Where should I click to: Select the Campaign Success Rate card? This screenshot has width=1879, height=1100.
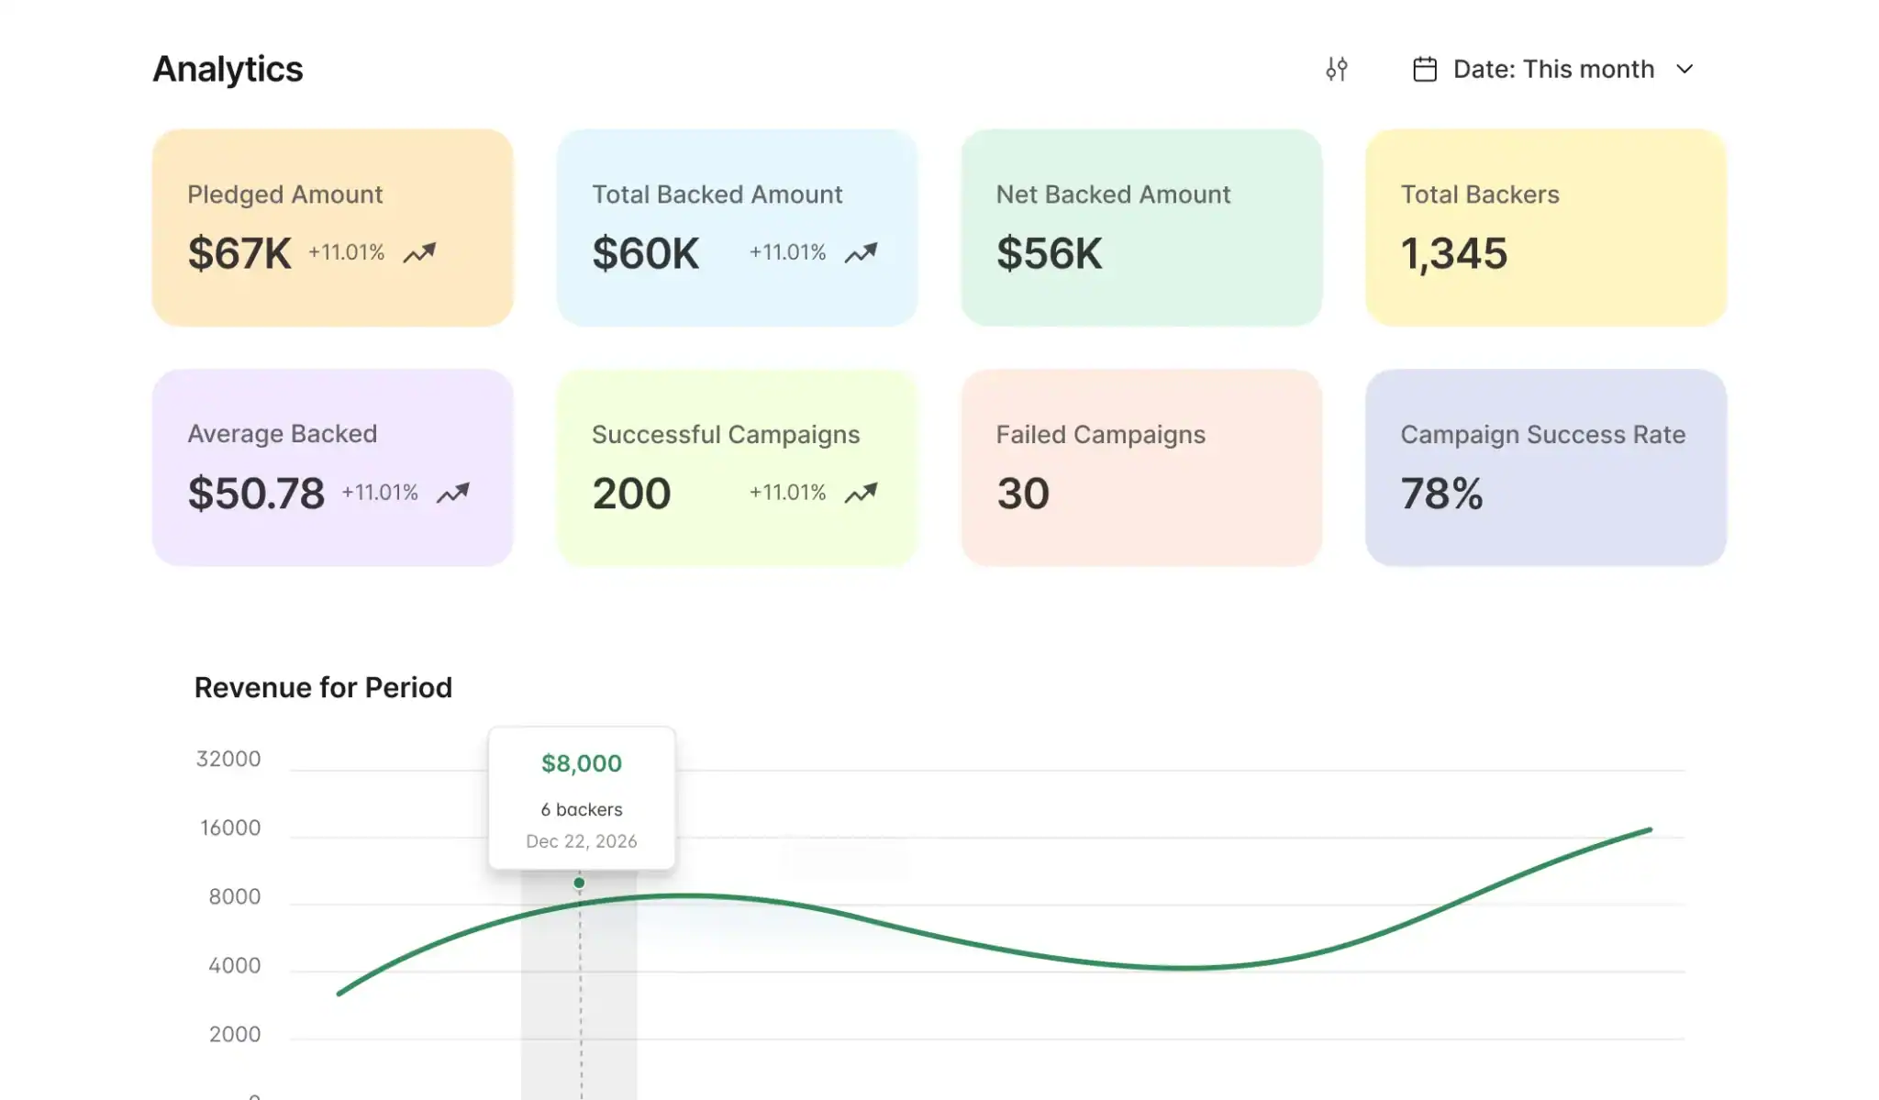1546,468
